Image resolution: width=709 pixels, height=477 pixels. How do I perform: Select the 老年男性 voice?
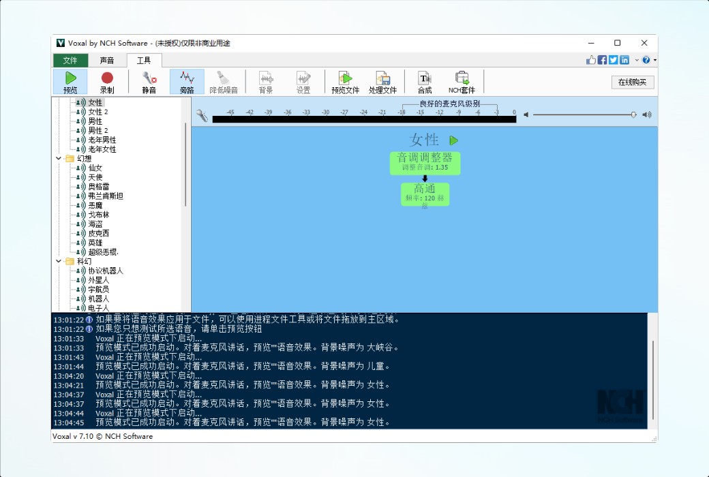(x=102, y=140)
